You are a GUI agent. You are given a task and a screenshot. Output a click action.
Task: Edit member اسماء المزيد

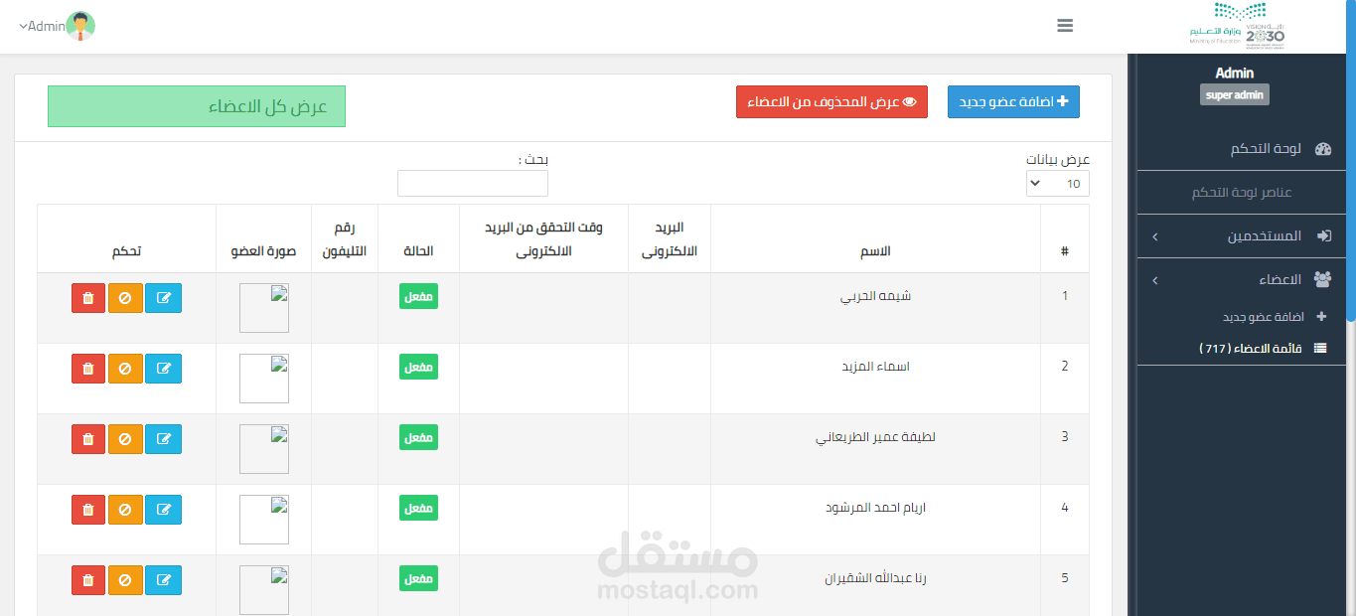163,369
